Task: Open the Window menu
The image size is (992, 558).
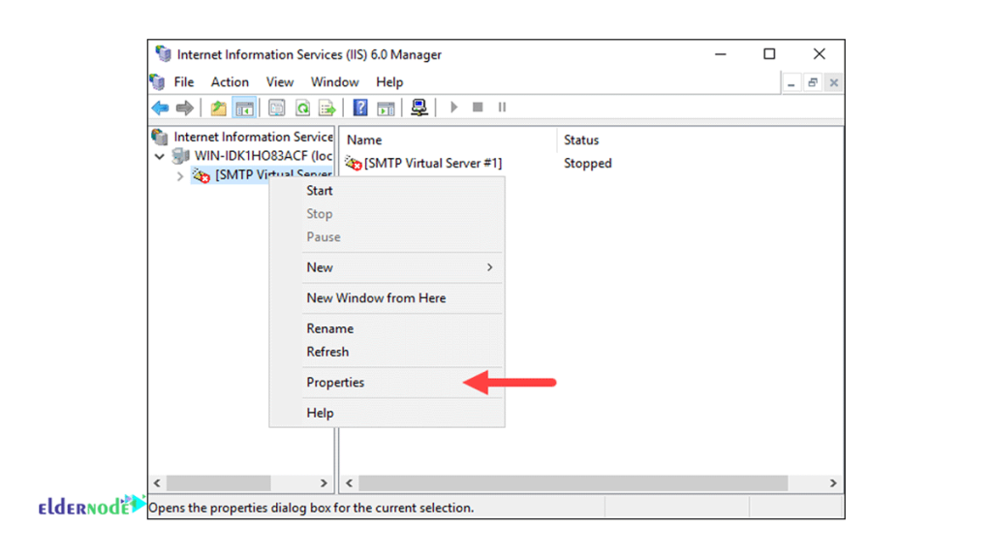Action: pyautogui.click(x=334, y=81)
